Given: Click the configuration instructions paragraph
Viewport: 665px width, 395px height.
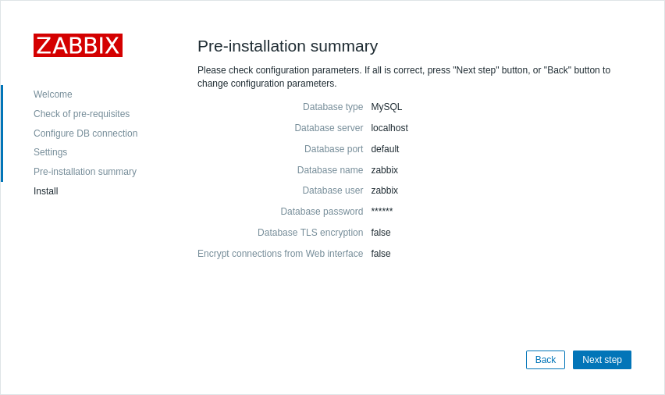Looking at the screenshot, I should pyautogui.click(x=404, y=77).
